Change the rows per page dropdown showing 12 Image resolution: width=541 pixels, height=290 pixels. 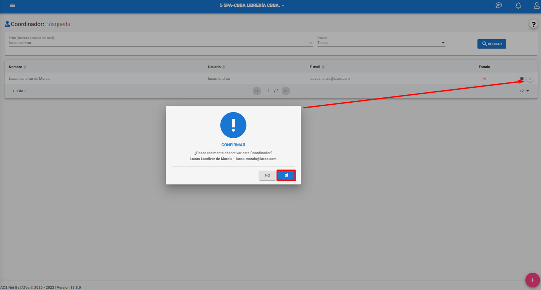(x=524, y=91)
